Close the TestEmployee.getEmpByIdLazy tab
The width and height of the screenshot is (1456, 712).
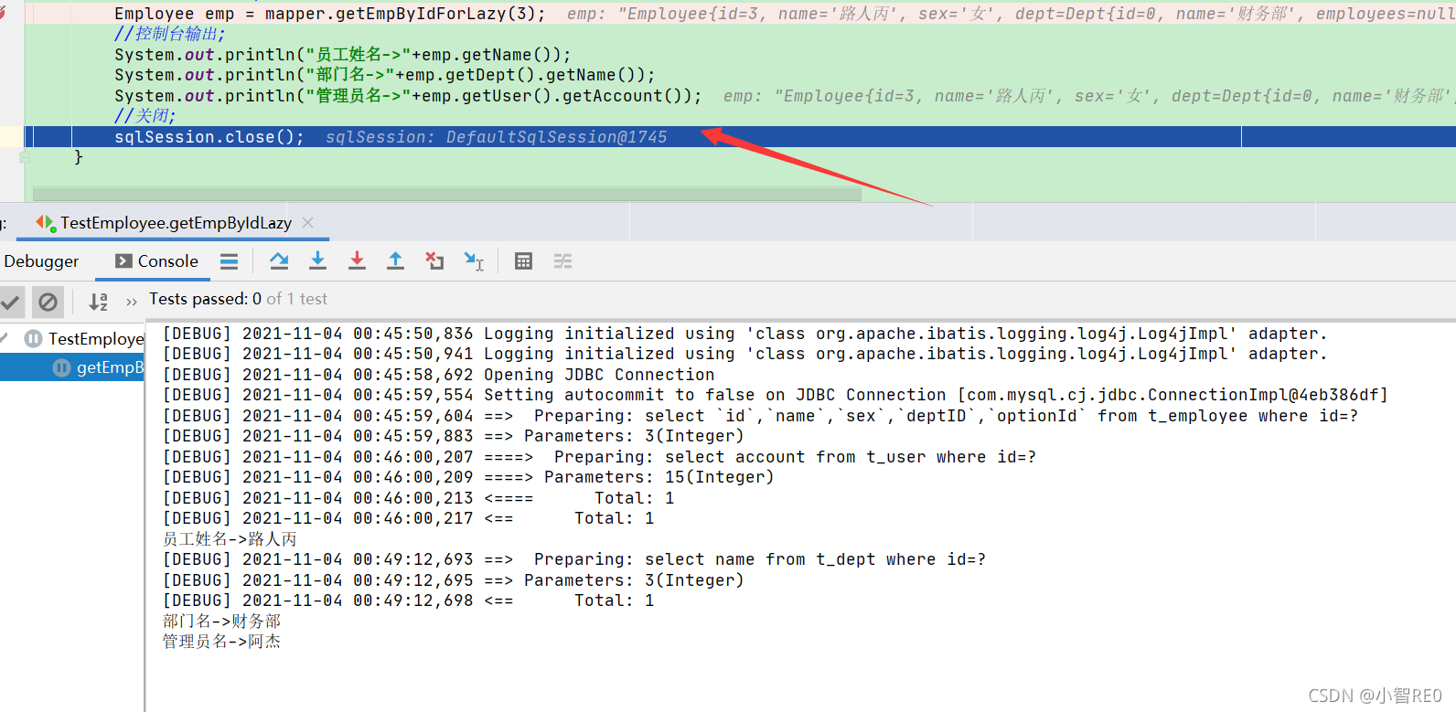(x=308, y=223)
